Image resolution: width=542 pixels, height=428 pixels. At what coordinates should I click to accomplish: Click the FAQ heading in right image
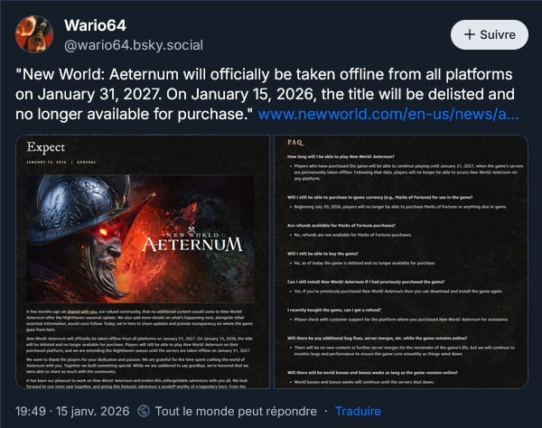[294, 143]
